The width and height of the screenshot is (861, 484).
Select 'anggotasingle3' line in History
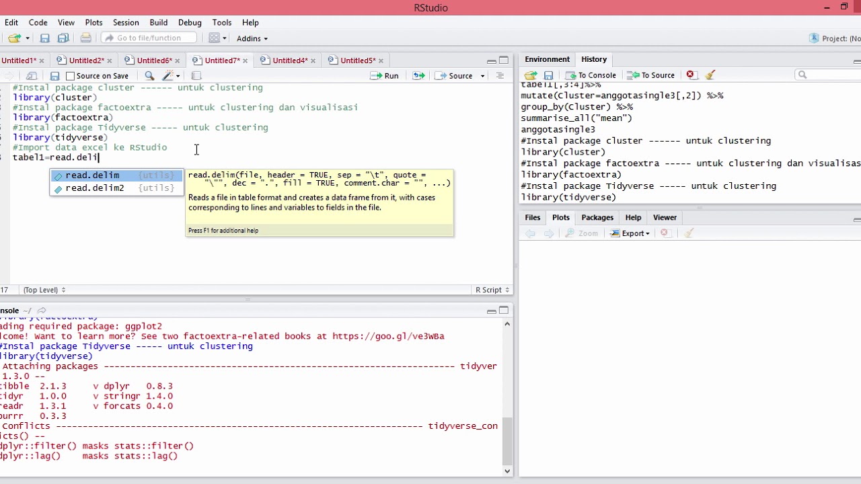click(x=558, y=130)
